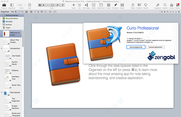Viewport: 181px width, 117px height.
Task: Select the text (A) tool
Action: [x=43, y=5]
